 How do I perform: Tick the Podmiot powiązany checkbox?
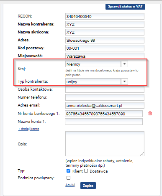coord(68,178)
